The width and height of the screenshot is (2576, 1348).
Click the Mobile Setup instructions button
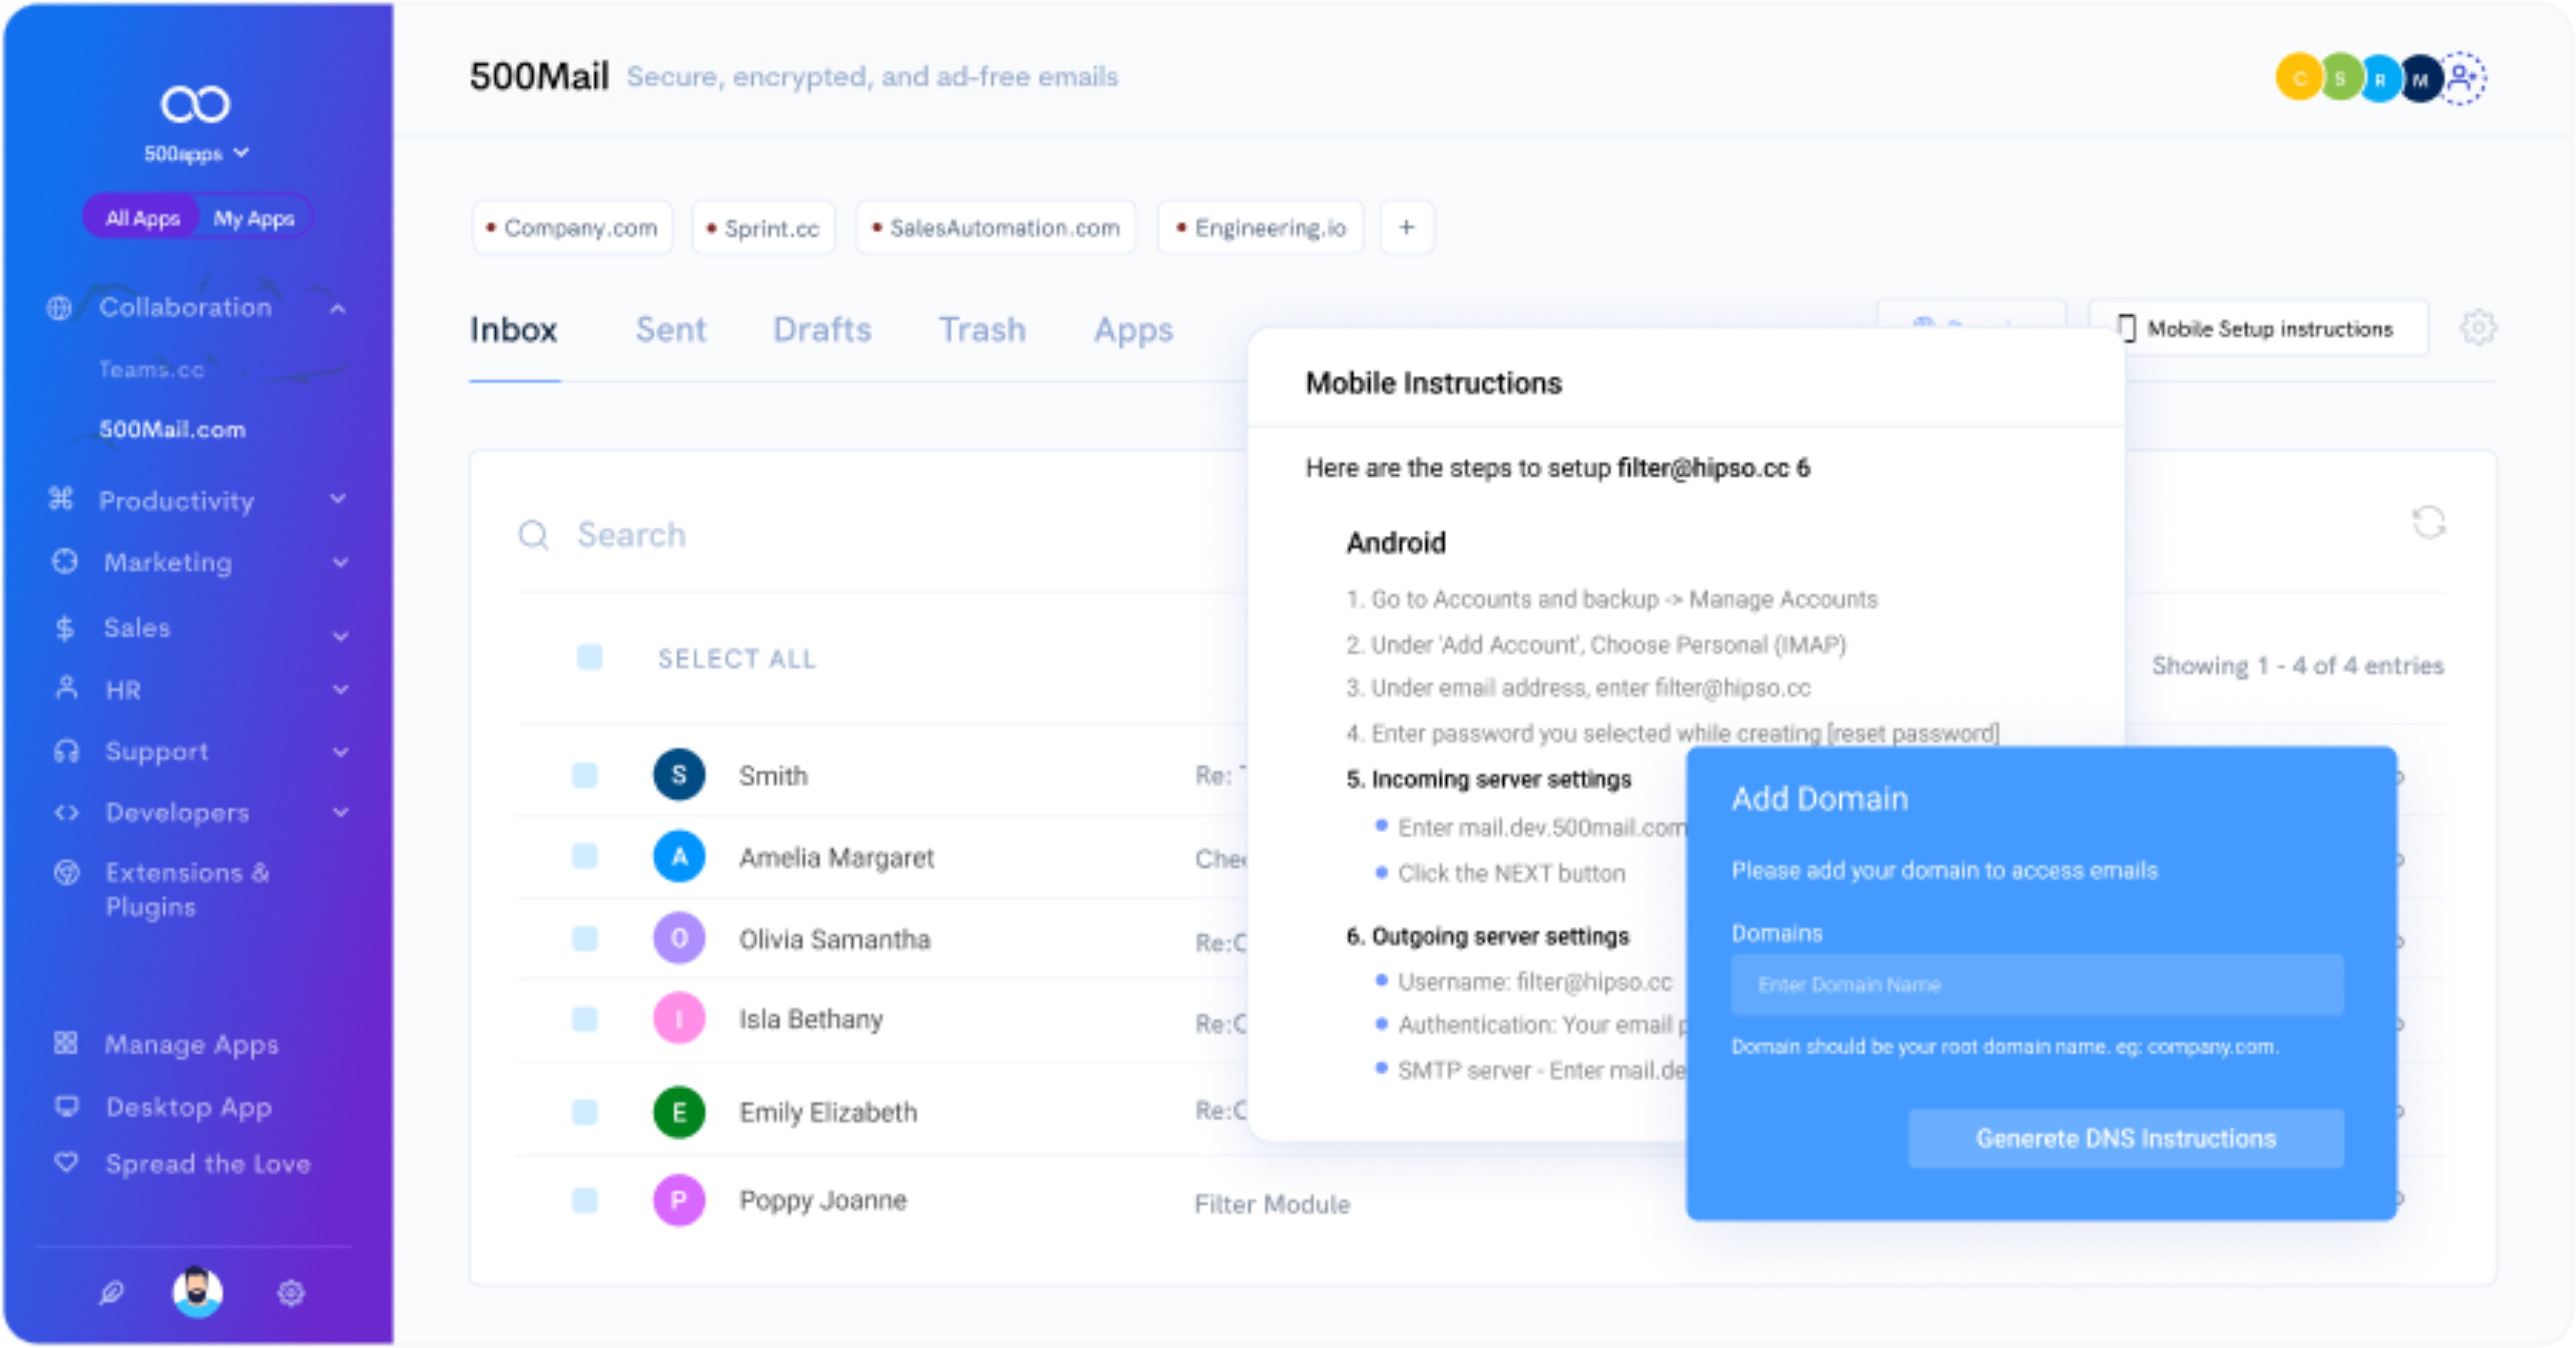[2258, 328]
